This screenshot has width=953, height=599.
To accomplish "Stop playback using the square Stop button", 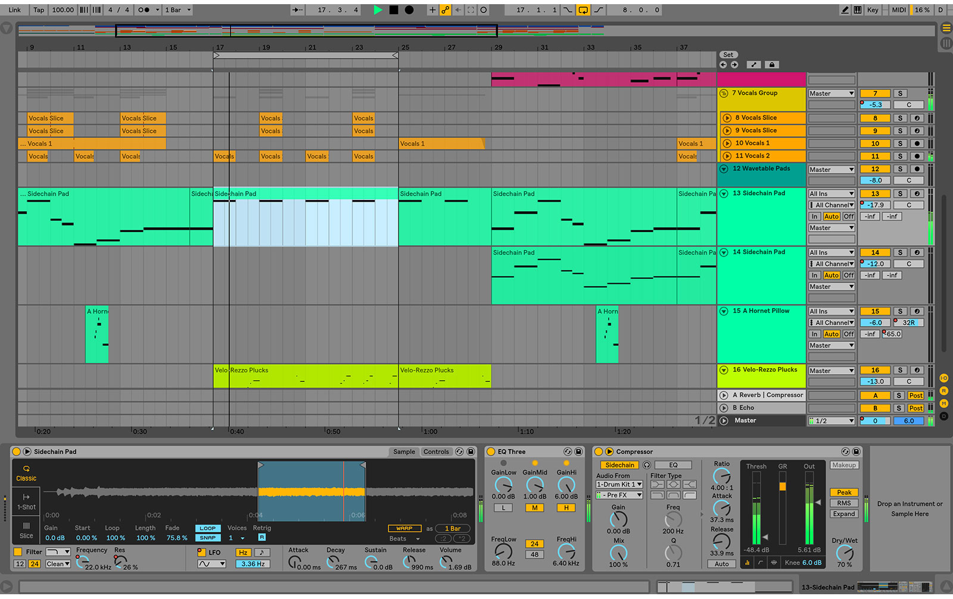I will (x=394, y=10).
